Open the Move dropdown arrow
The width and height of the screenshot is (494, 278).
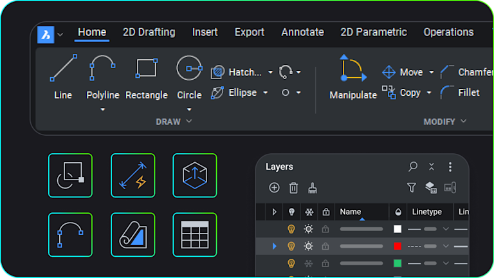[x=432, y=73]
